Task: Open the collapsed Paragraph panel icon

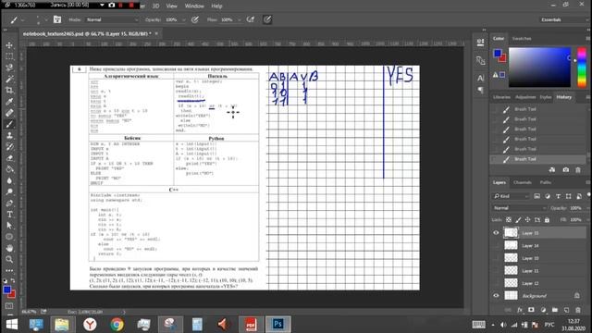Action: [480, 91]
